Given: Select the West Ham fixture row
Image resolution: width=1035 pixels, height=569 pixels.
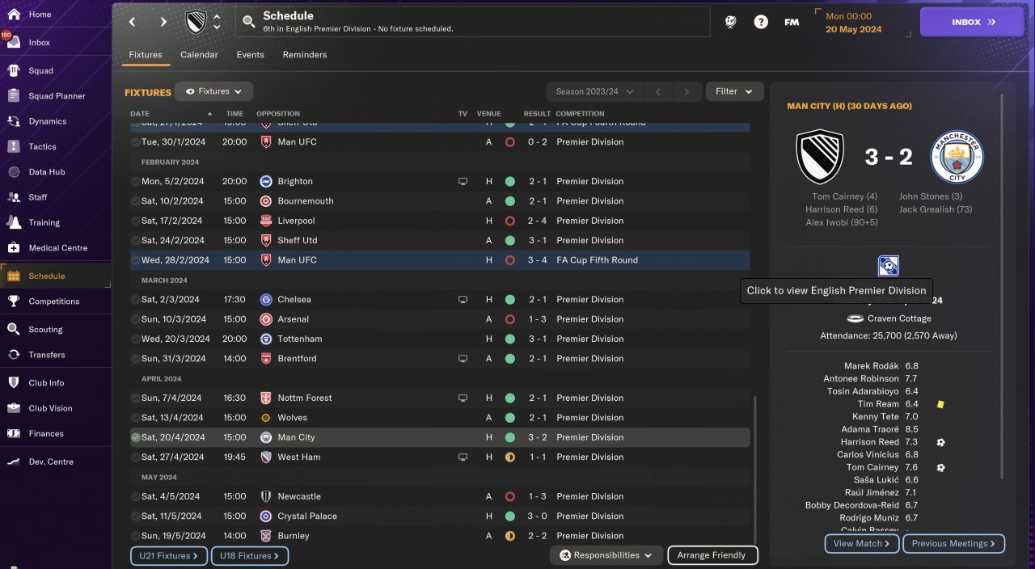Looking at the screenshot, I should [x=439, y=457].
